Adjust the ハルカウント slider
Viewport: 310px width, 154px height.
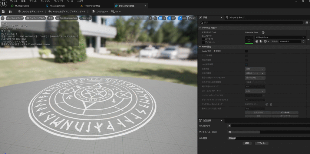click(269, 126)
